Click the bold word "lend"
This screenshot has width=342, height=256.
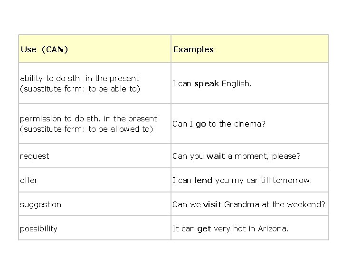[203, 180]
